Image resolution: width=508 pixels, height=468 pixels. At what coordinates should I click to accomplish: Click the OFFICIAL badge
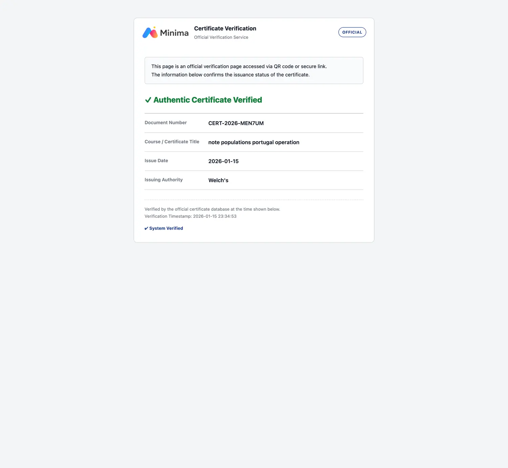tap(352, 32)
